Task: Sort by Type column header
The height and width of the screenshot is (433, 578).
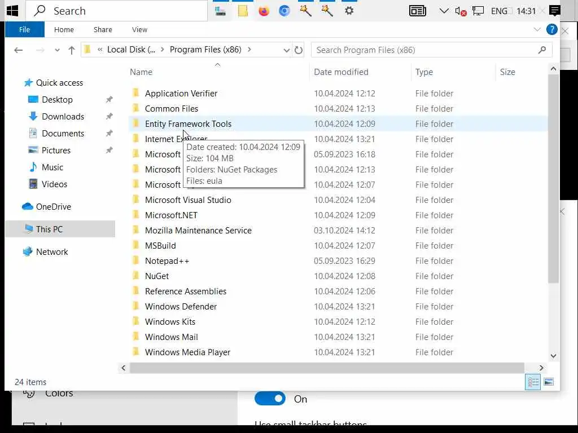Action: pos(424,72)
